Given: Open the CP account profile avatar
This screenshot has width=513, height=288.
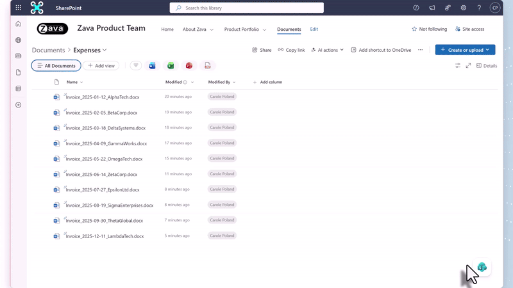Looking at the screenshot, I should (x=495, y=8).
